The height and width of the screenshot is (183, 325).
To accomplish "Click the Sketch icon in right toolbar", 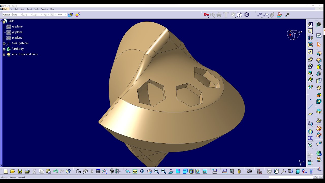I will pos(319,36).
